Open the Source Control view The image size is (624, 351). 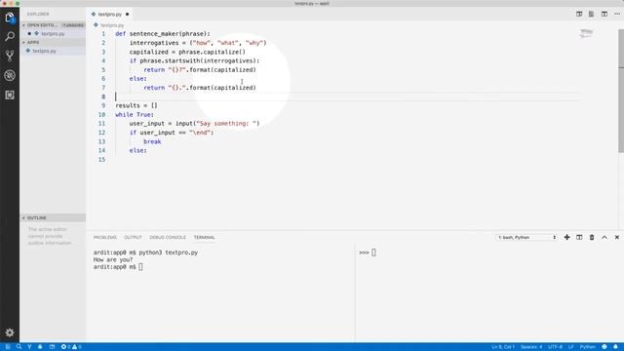(x=10, y=56)
